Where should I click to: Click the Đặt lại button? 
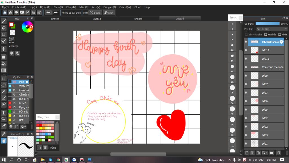click(x=95, y=12)
